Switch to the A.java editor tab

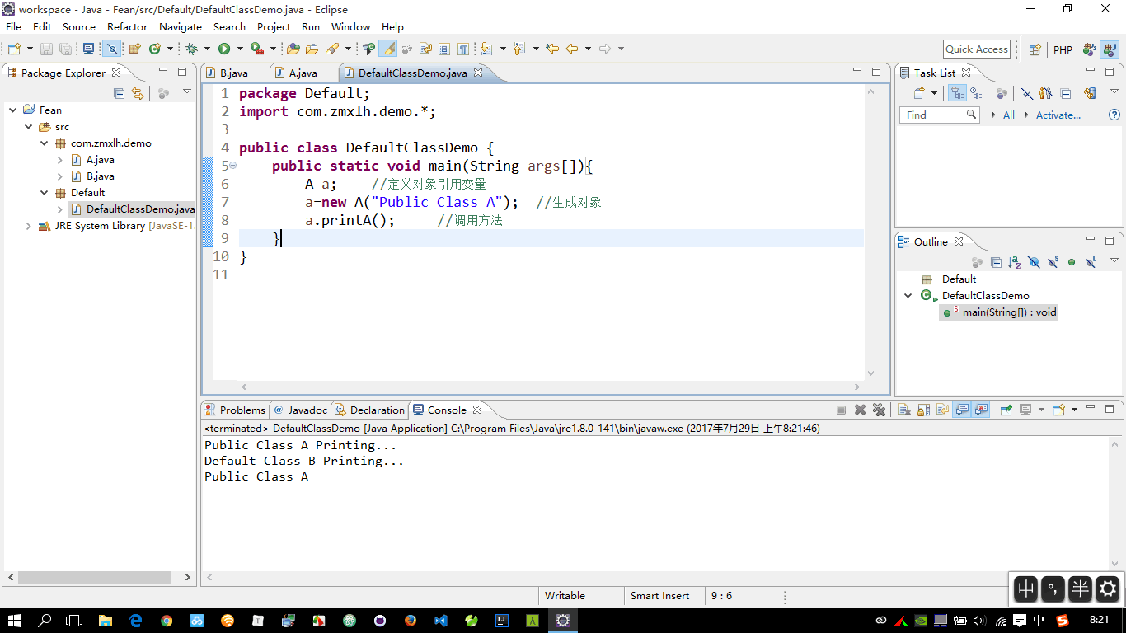click(303, 73)
